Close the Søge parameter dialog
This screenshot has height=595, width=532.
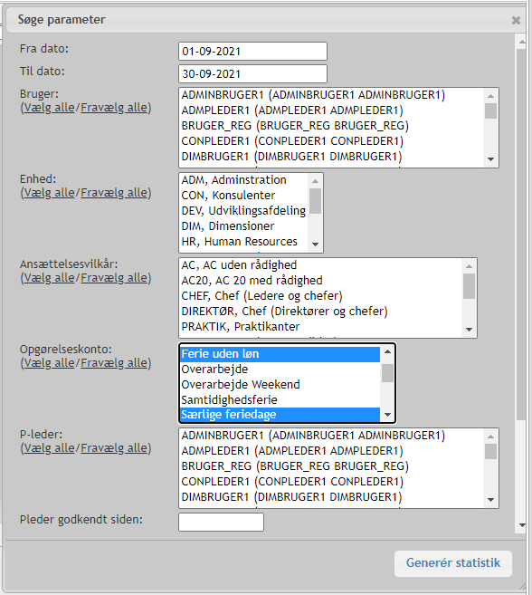pyautogui.click(x=516, y=20)
